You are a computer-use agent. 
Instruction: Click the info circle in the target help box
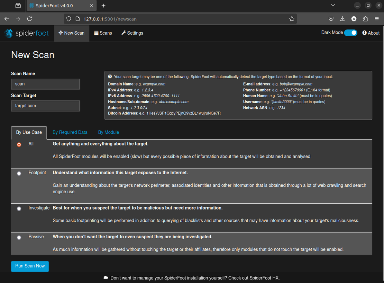click(110, 77)
